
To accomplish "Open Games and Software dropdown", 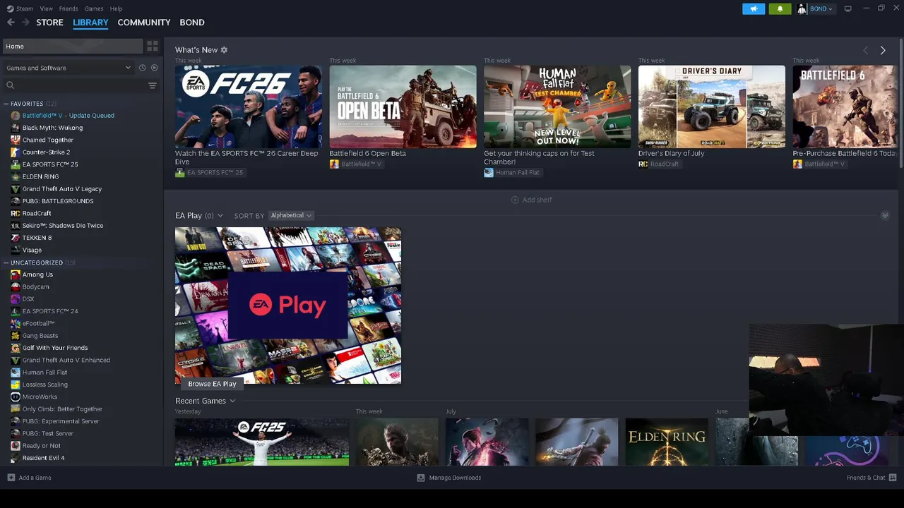I will pos(69,68).
